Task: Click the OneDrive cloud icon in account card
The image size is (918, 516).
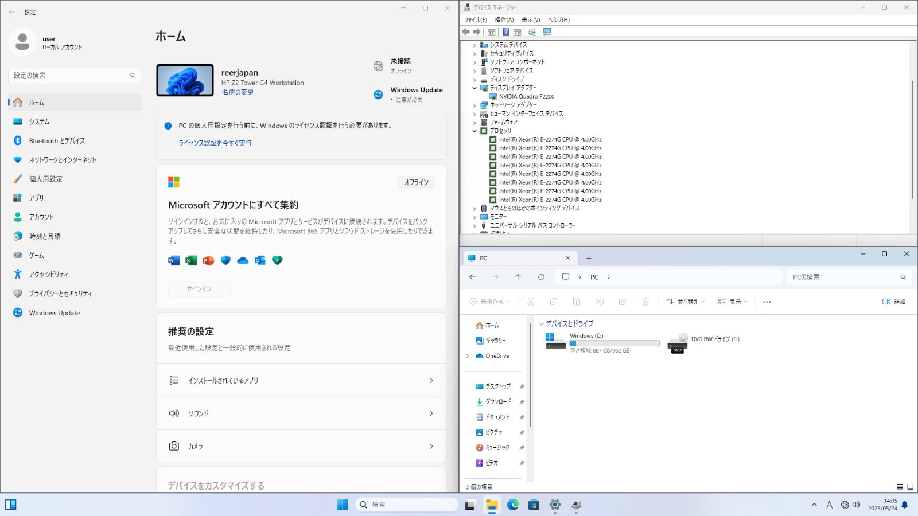Action: tap(243, 260)
